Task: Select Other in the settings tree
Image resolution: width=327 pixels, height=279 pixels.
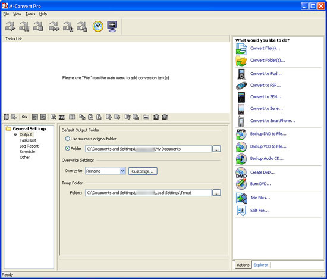Action: (24, 157)
